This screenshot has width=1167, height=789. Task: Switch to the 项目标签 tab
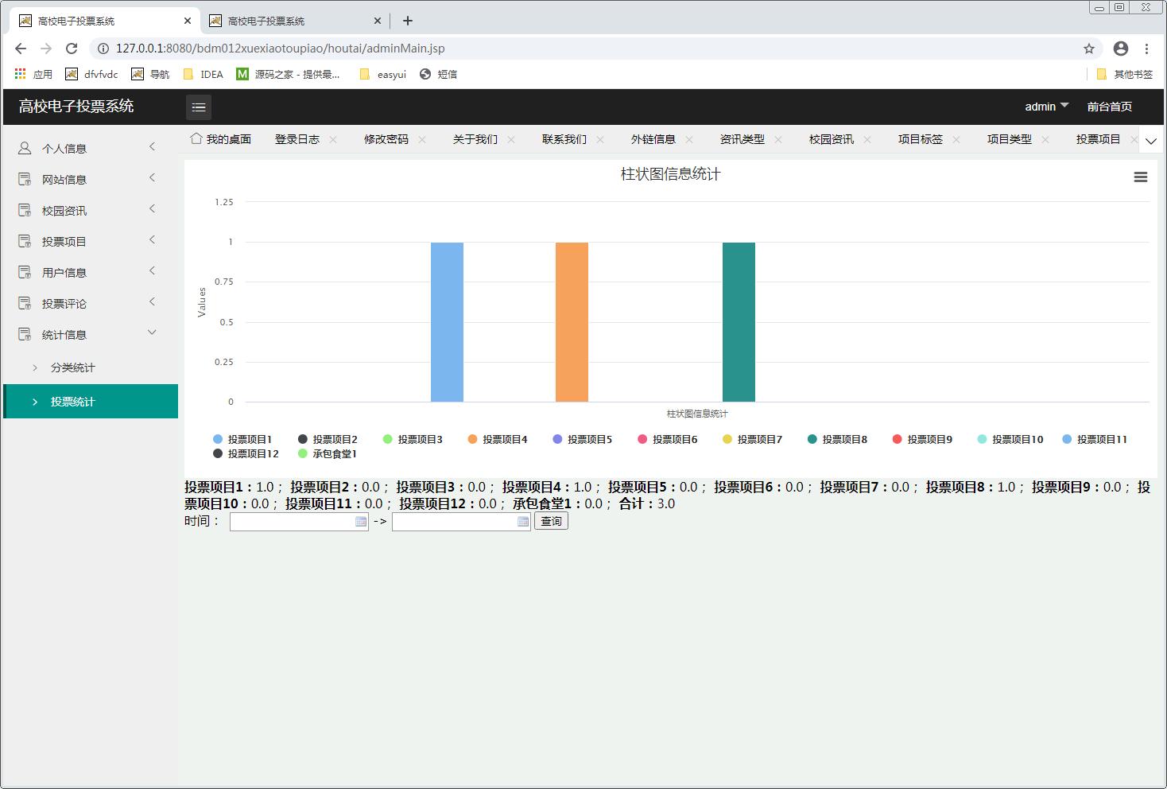point(921,139)
